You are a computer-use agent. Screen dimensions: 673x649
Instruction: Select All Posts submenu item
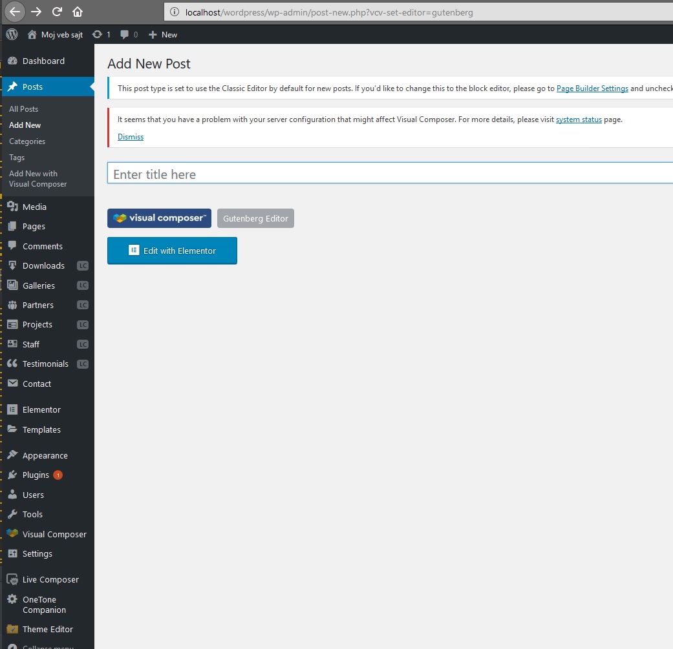[x=23, y=109]
